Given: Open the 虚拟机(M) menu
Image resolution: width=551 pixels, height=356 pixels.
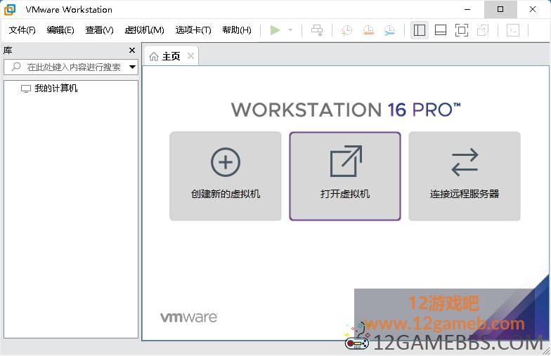Looking at the screenshot, I should tap(145, 30).
